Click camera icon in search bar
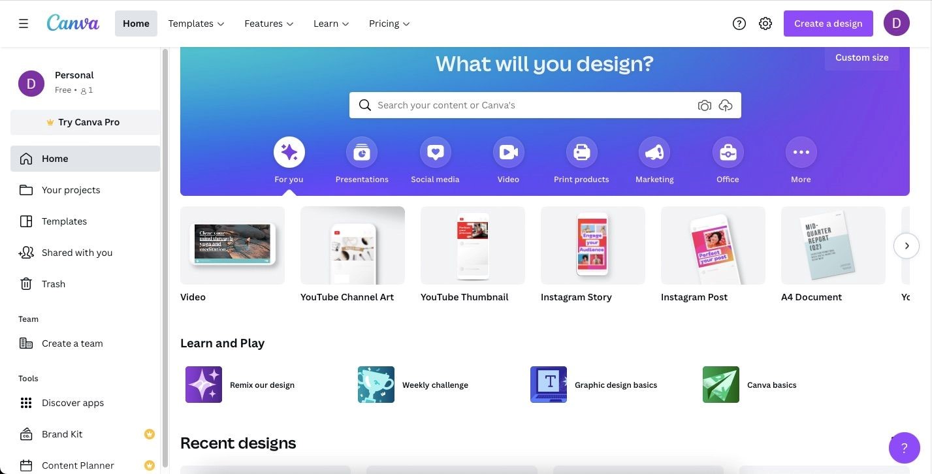 (x=704, y=105)
